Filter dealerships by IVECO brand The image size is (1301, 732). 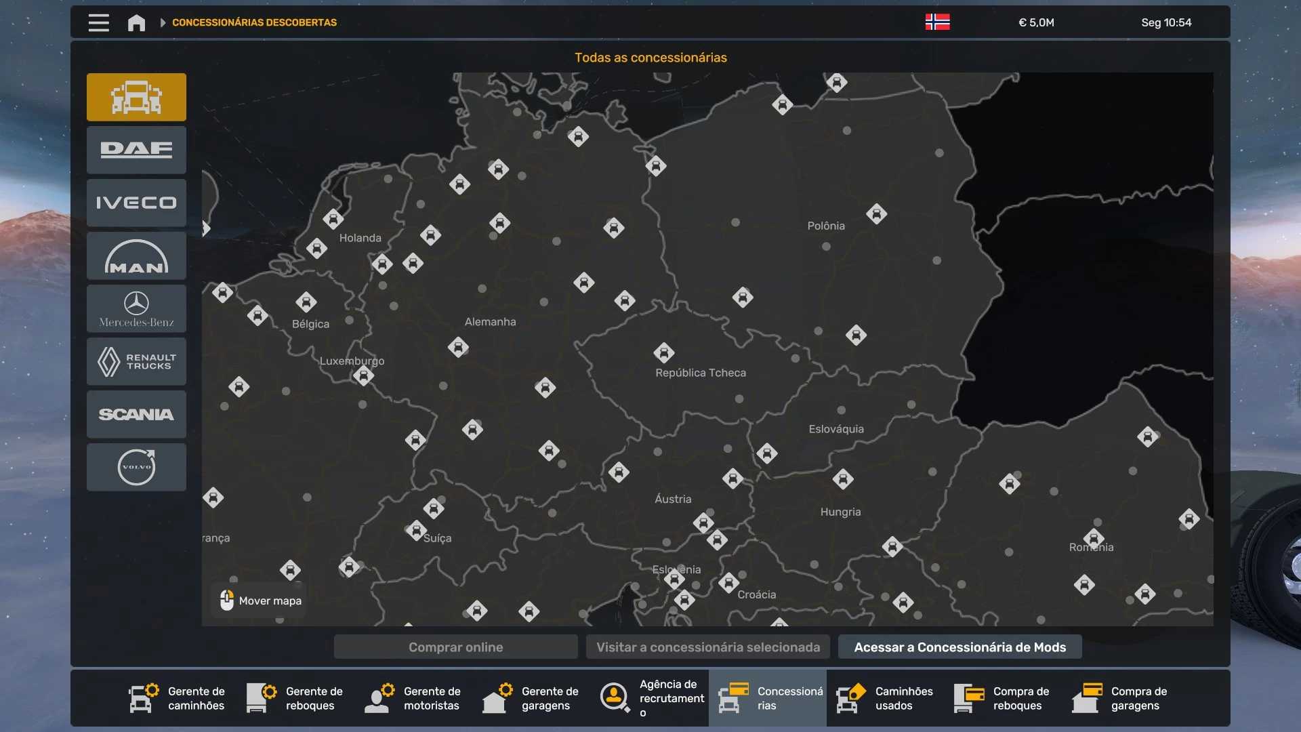click(136, 203)
